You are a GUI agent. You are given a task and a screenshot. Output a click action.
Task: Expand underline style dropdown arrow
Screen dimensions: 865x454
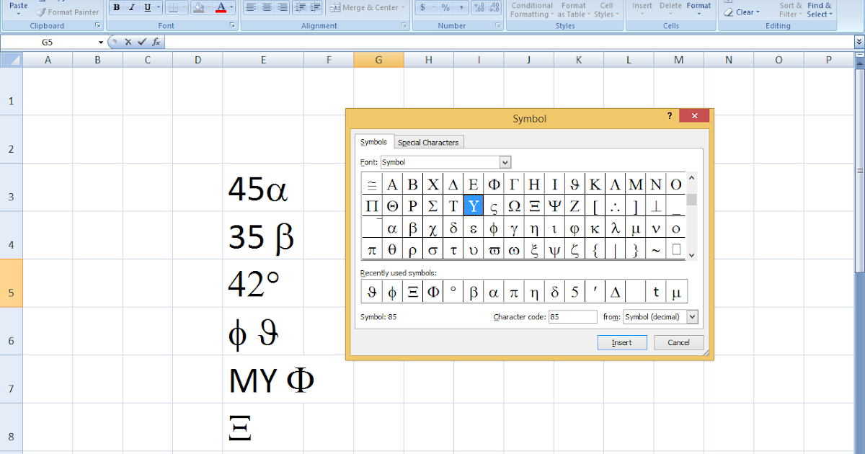159,8
